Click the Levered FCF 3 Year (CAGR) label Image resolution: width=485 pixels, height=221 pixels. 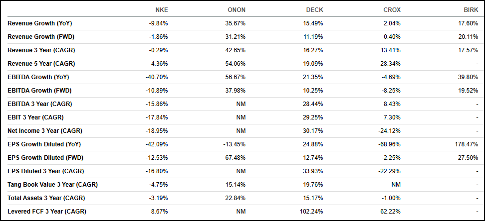point(43,212)
